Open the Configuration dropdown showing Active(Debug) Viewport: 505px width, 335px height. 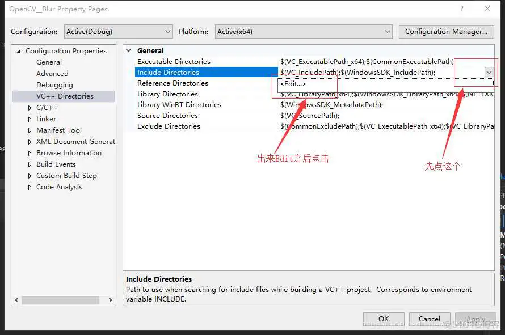(x=118, y=32)
